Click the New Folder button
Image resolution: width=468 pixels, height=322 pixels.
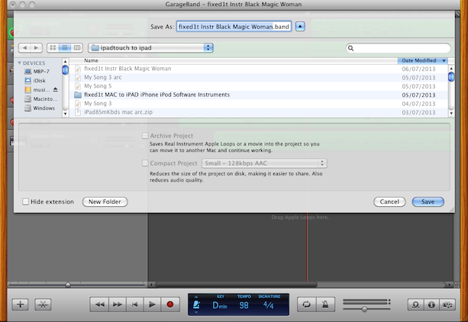105,201
